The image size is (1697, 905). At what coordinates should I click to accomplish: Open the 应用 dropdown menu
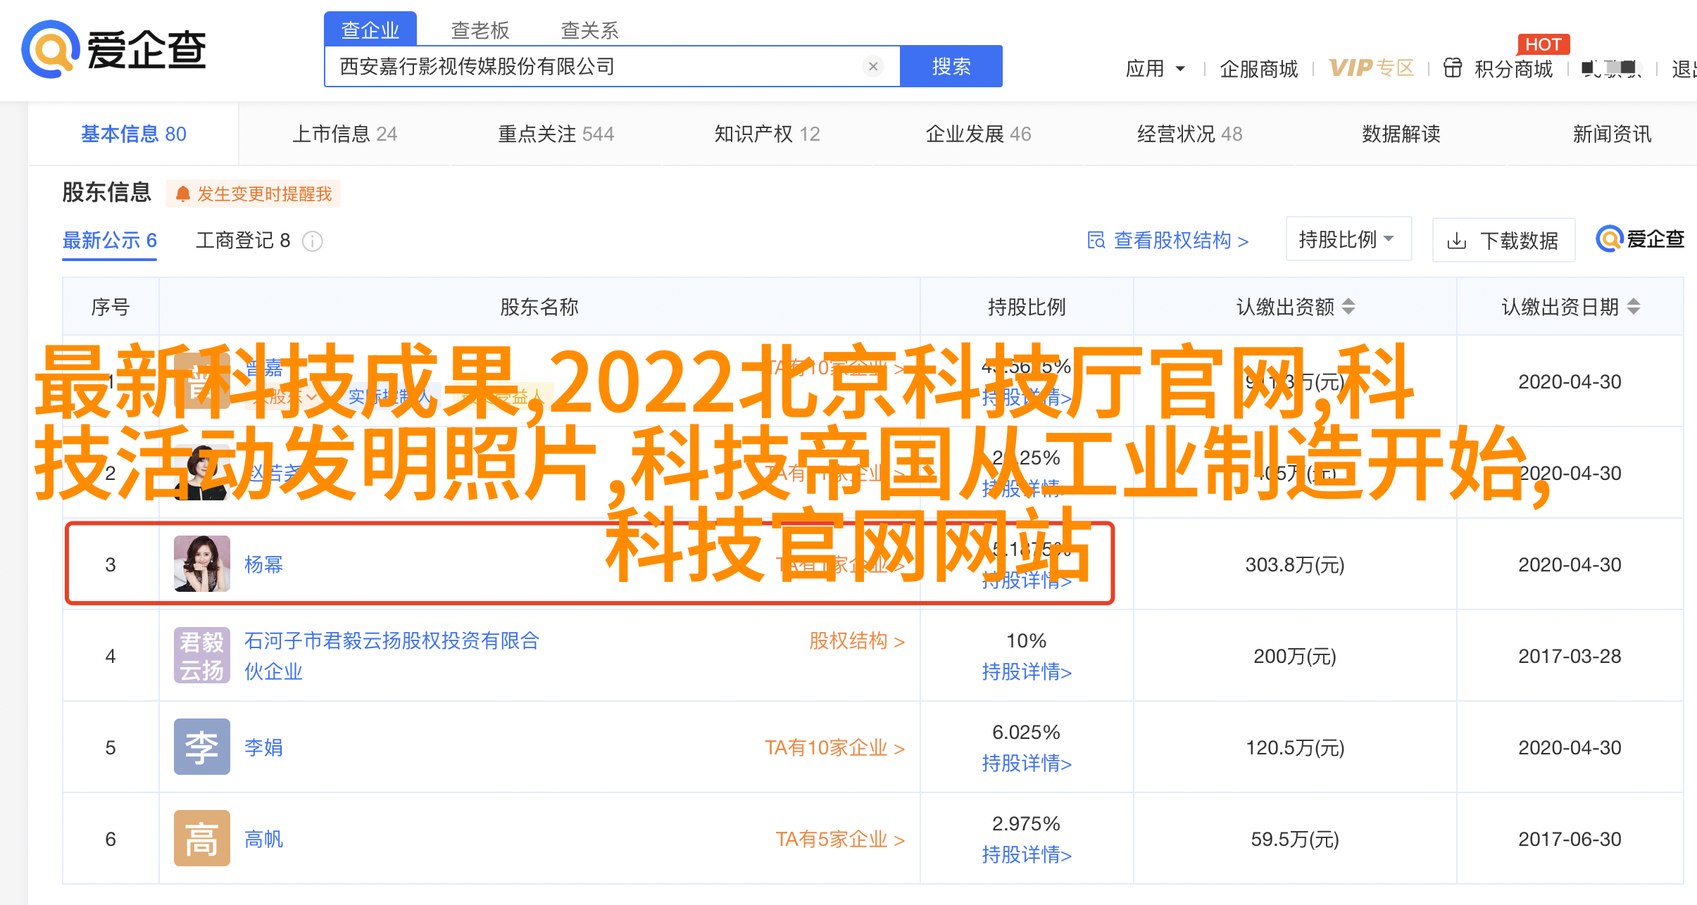pyautogui.click(x=1156, y=68)
